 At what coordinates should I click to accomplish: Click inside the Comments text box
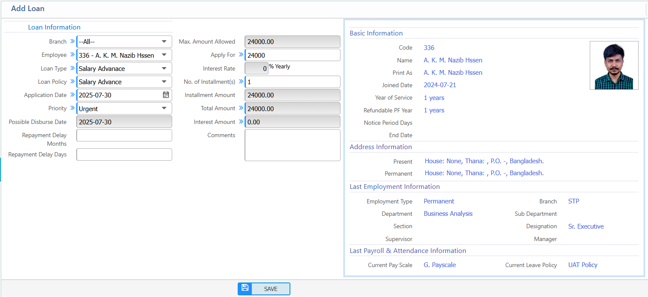(x=292, y=144)
